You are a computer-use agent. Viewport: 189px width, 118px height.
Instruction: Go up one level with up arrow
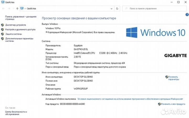point(17,9)
